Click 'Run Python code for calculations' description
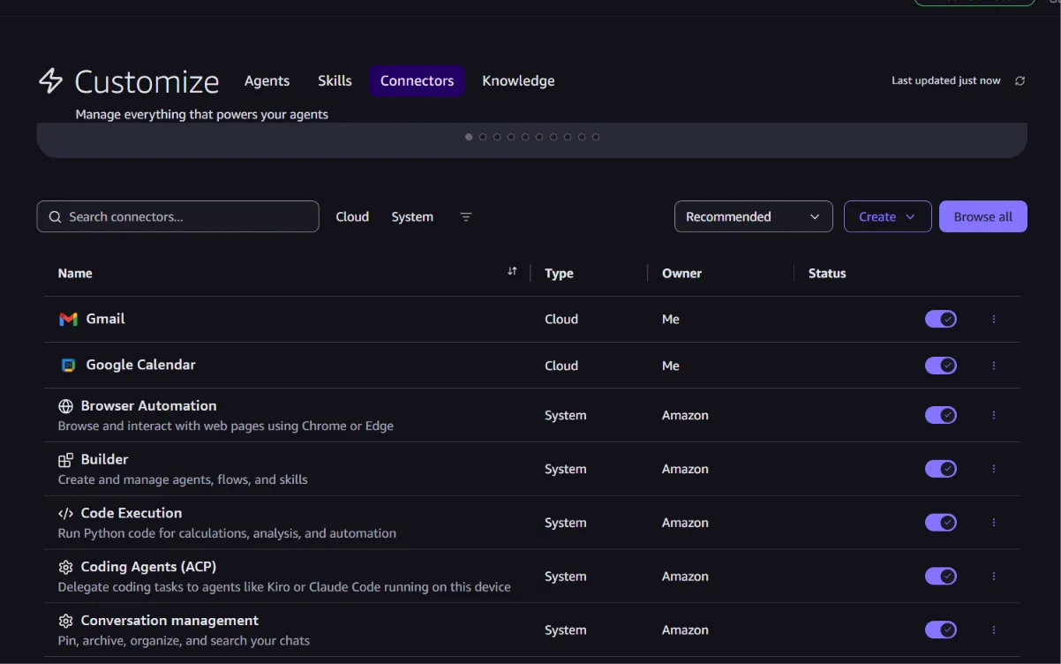This screenshot has height=664, width=1061. click(227, 533)
